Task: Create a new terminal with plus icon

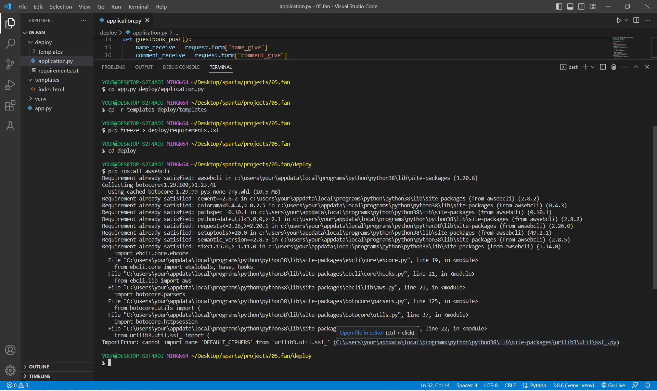Action: [x=585, y=67]
